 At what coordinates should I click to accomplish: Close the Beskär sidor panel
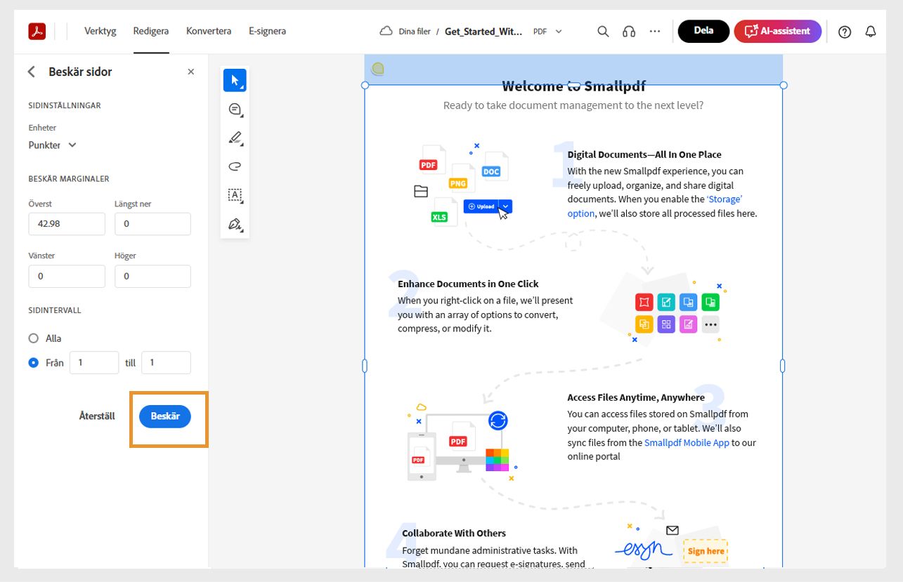(190, 72)
